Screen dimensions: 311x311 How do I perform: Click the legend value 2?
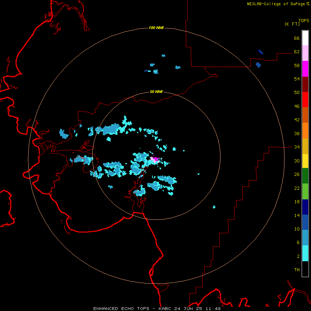(298, 256)
